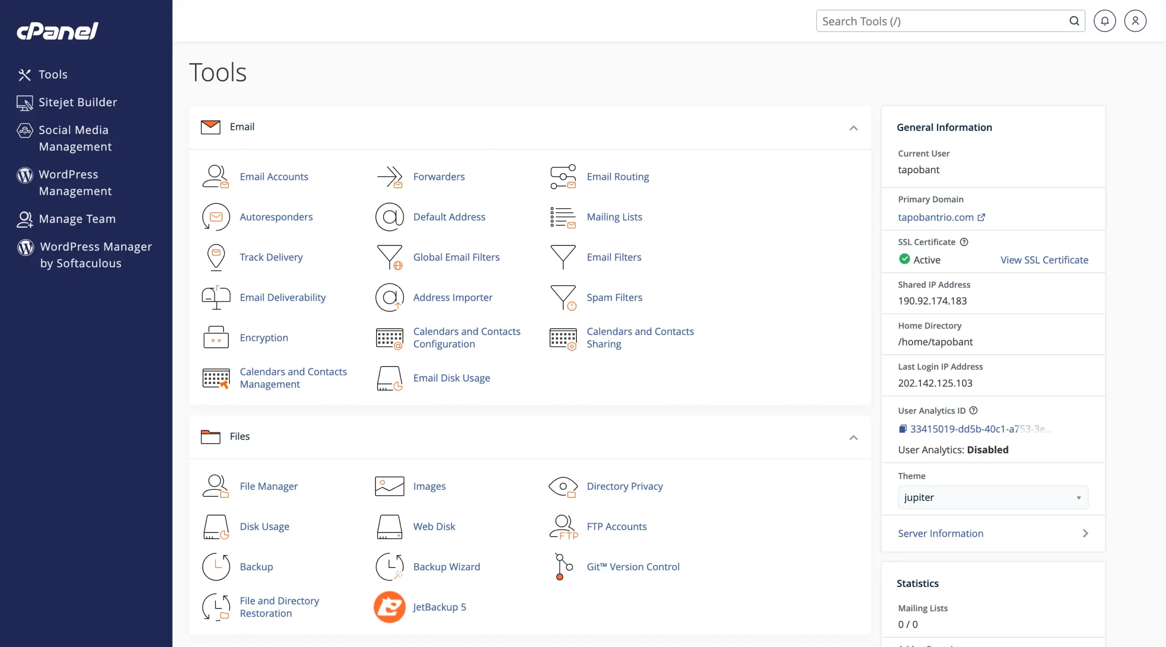The height and width of the screenshot is (647, 1166).
Task: Collapse the Files section
Action: [x=854, y=437]
